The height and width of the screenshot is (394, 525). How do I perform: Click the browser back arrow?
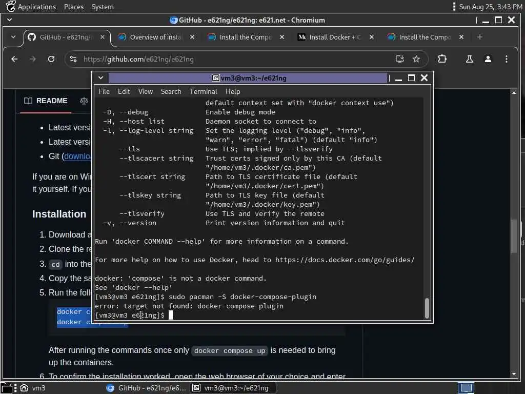pyautogui.click(x=14, y=60)
